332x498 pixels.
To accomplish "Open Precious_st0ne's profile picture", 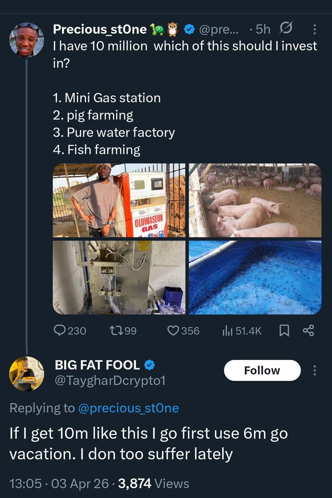I will [27, 40].
